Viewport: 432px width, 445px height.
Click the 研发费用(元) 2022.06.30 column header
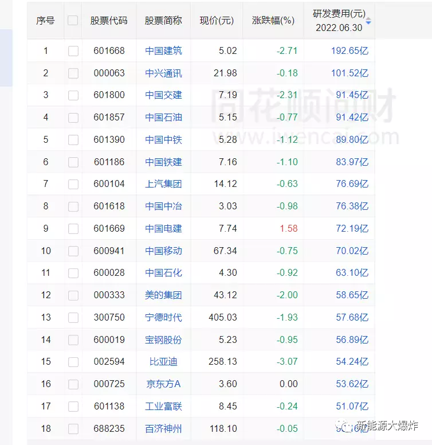[339, 21]
